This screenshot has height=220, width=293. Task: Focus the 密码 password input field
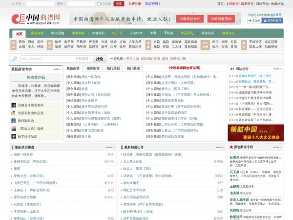click(x=81, y=4)
